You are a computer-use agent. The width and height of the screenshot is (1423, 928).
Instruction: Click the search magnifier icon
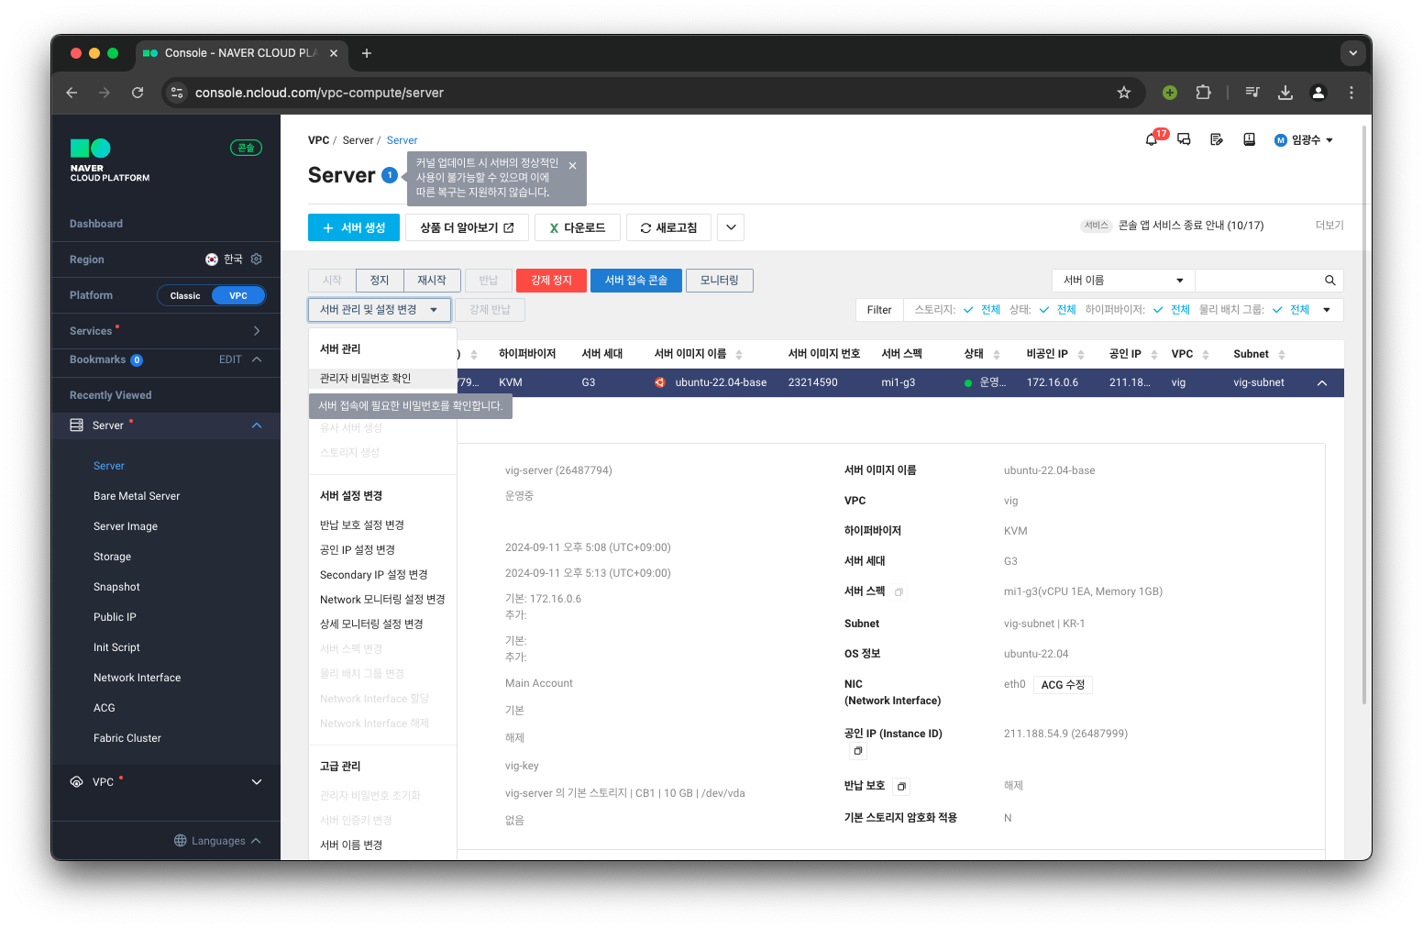tap(1329, 281)
